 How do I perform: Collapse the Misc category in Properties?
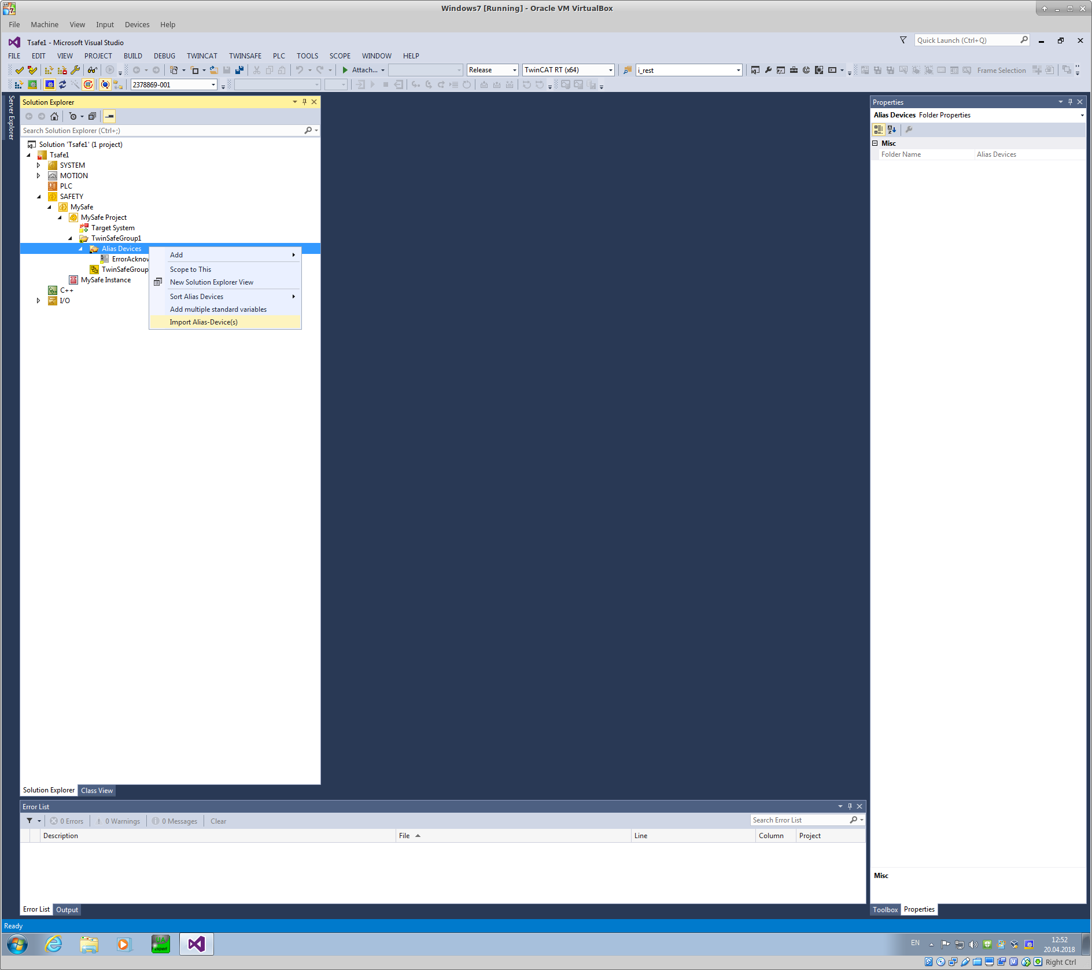point(875,143)
